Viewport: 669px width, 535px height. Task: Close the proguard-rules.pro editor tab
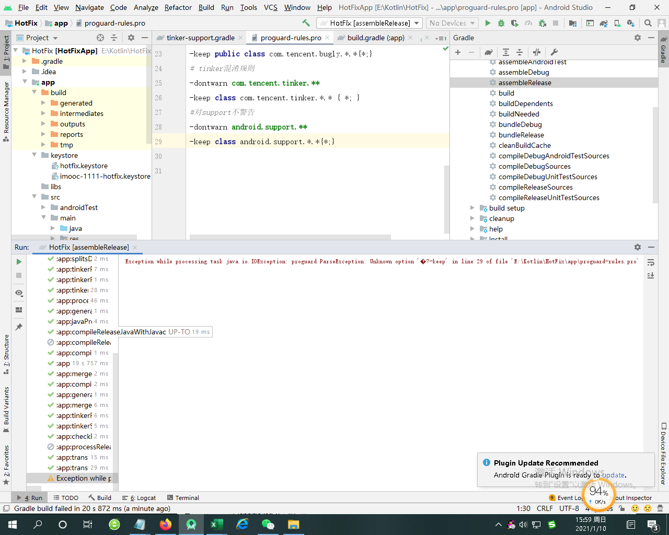pos(327,38)
